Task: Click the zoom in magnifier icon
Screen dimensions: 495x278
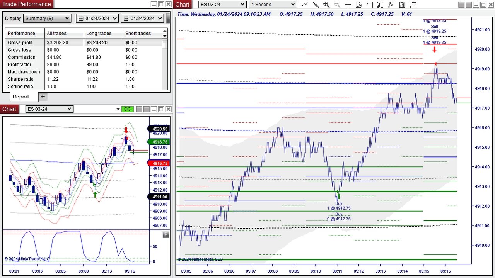Action: 326,5
